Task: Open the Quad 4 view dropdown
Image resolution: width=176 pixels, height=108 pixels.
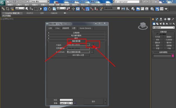Action: (x=66, y=103)
